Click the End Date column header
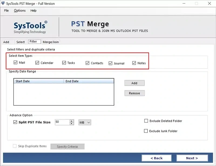This screenshot has height=166, width=216. 89,81
